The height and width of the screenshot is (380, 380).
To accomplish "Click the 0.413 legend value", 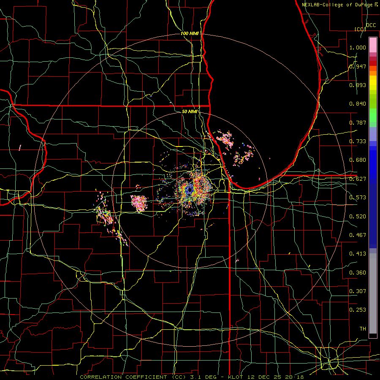I will click(x=358, y=254).
